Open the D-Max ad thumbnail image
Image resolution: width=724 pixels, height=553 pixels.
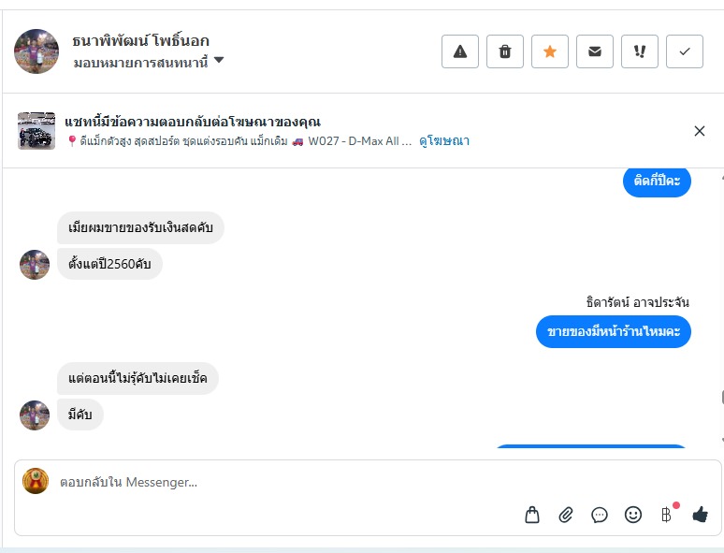[36, 131]
